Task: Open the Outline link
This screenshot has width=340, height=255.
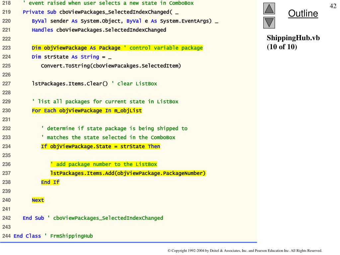Action: click(x=303, y=13)
